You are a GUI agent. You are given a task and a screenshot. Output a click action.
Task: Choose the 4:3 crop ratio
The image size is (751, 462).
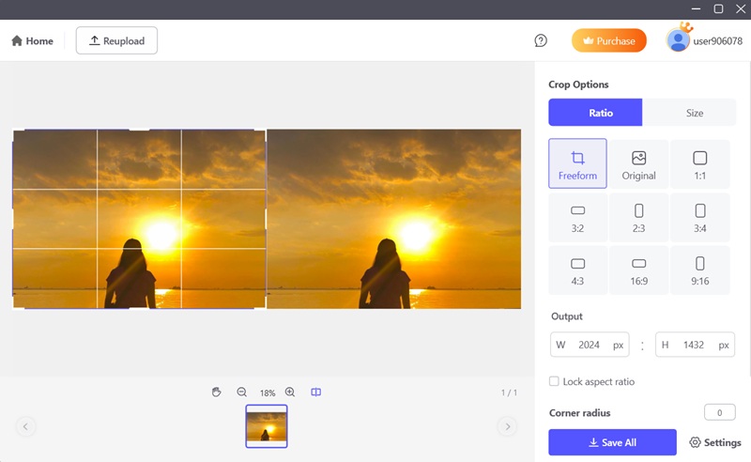[577, 270]
